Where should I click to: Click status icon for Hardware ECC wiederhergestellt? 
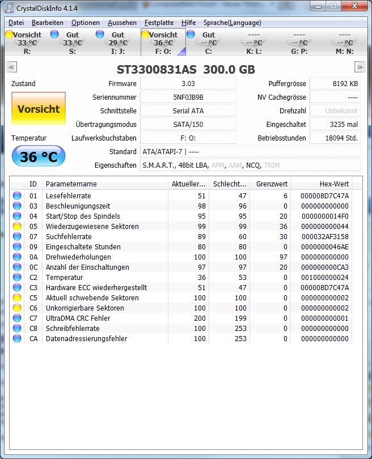(x=17, y=287)
